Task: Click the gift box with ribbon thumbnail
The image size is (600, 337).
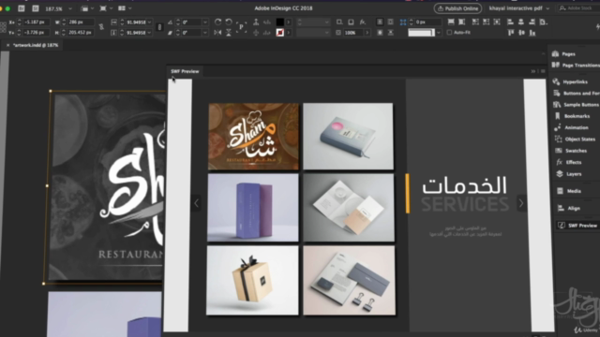Action: pos(252,281)
